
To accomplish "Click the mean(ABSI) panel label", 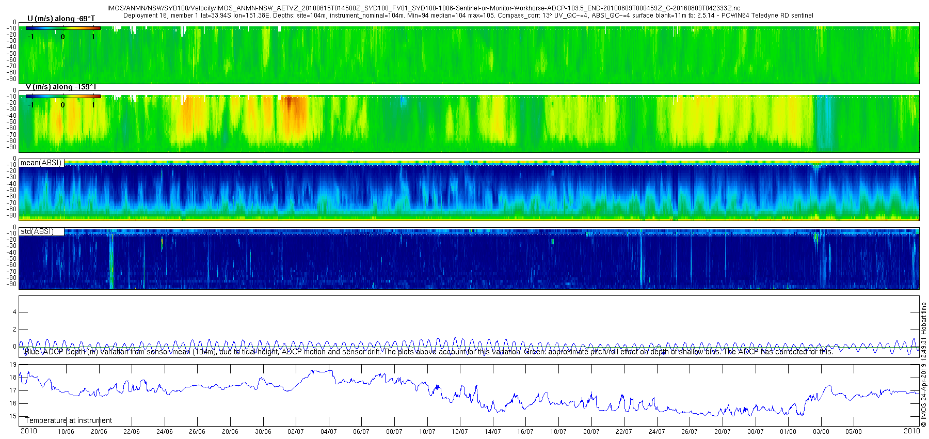I will click(41, 163).
